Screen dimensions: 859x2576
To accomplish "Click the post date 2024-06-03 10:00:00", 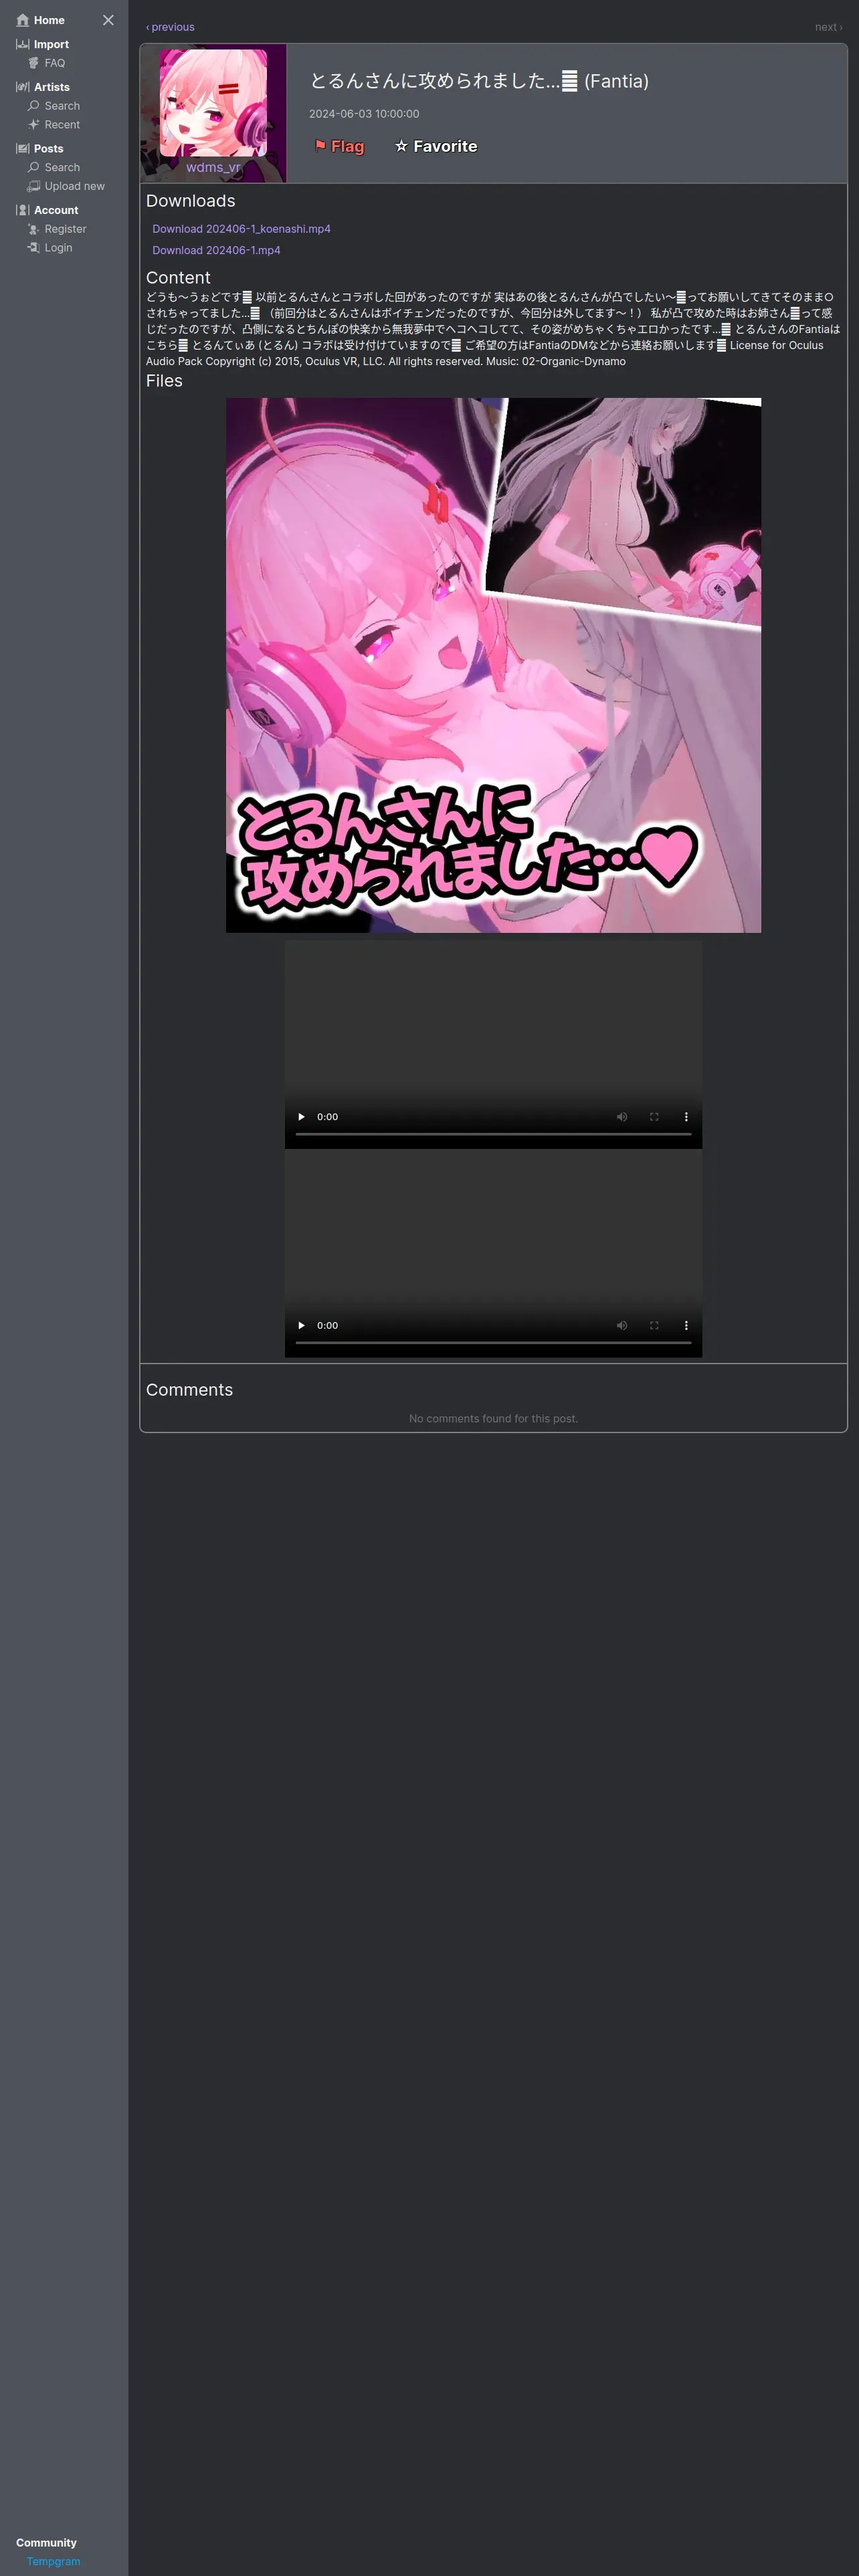I will tap(364, 114).
